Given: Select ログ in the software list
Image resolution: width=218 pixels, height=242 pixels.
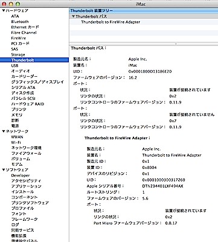Looking at the screenshot, I should point(15,224).
